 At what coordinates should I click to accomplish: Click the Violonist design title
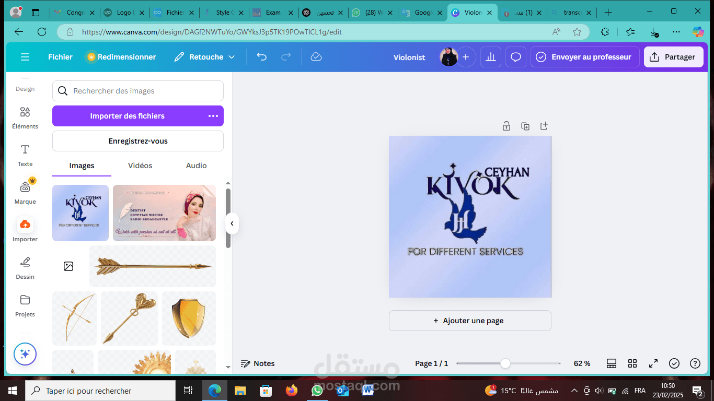click(x=409, y=57)
